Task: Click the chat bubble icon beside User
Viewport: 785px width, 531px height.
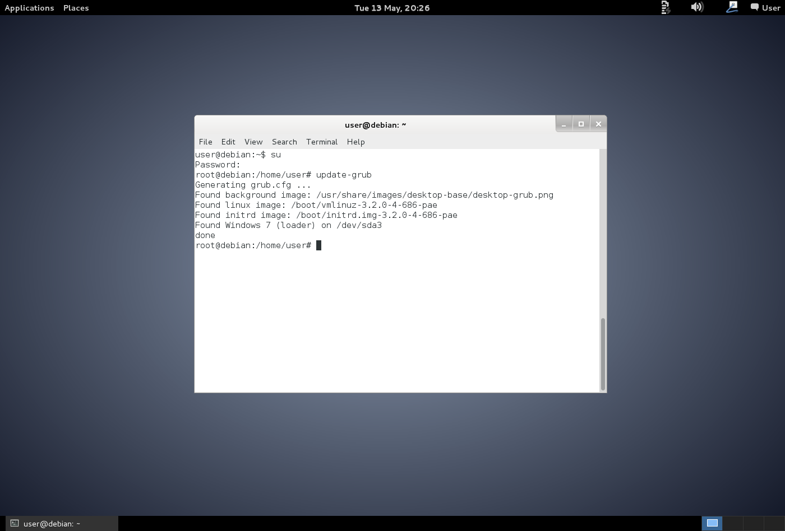Action: point(755,7)
